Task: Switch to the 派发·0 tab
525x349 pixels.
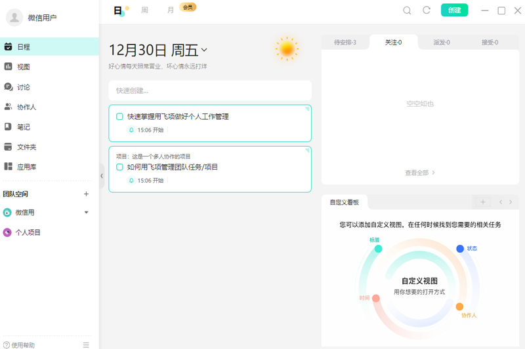Action: (x=442, y=43)
